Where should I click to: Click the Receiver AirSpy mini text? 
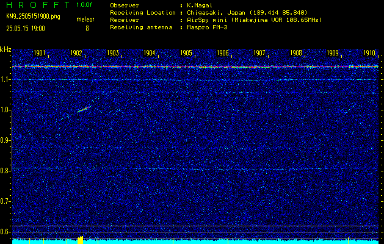[x=255, y=20]
